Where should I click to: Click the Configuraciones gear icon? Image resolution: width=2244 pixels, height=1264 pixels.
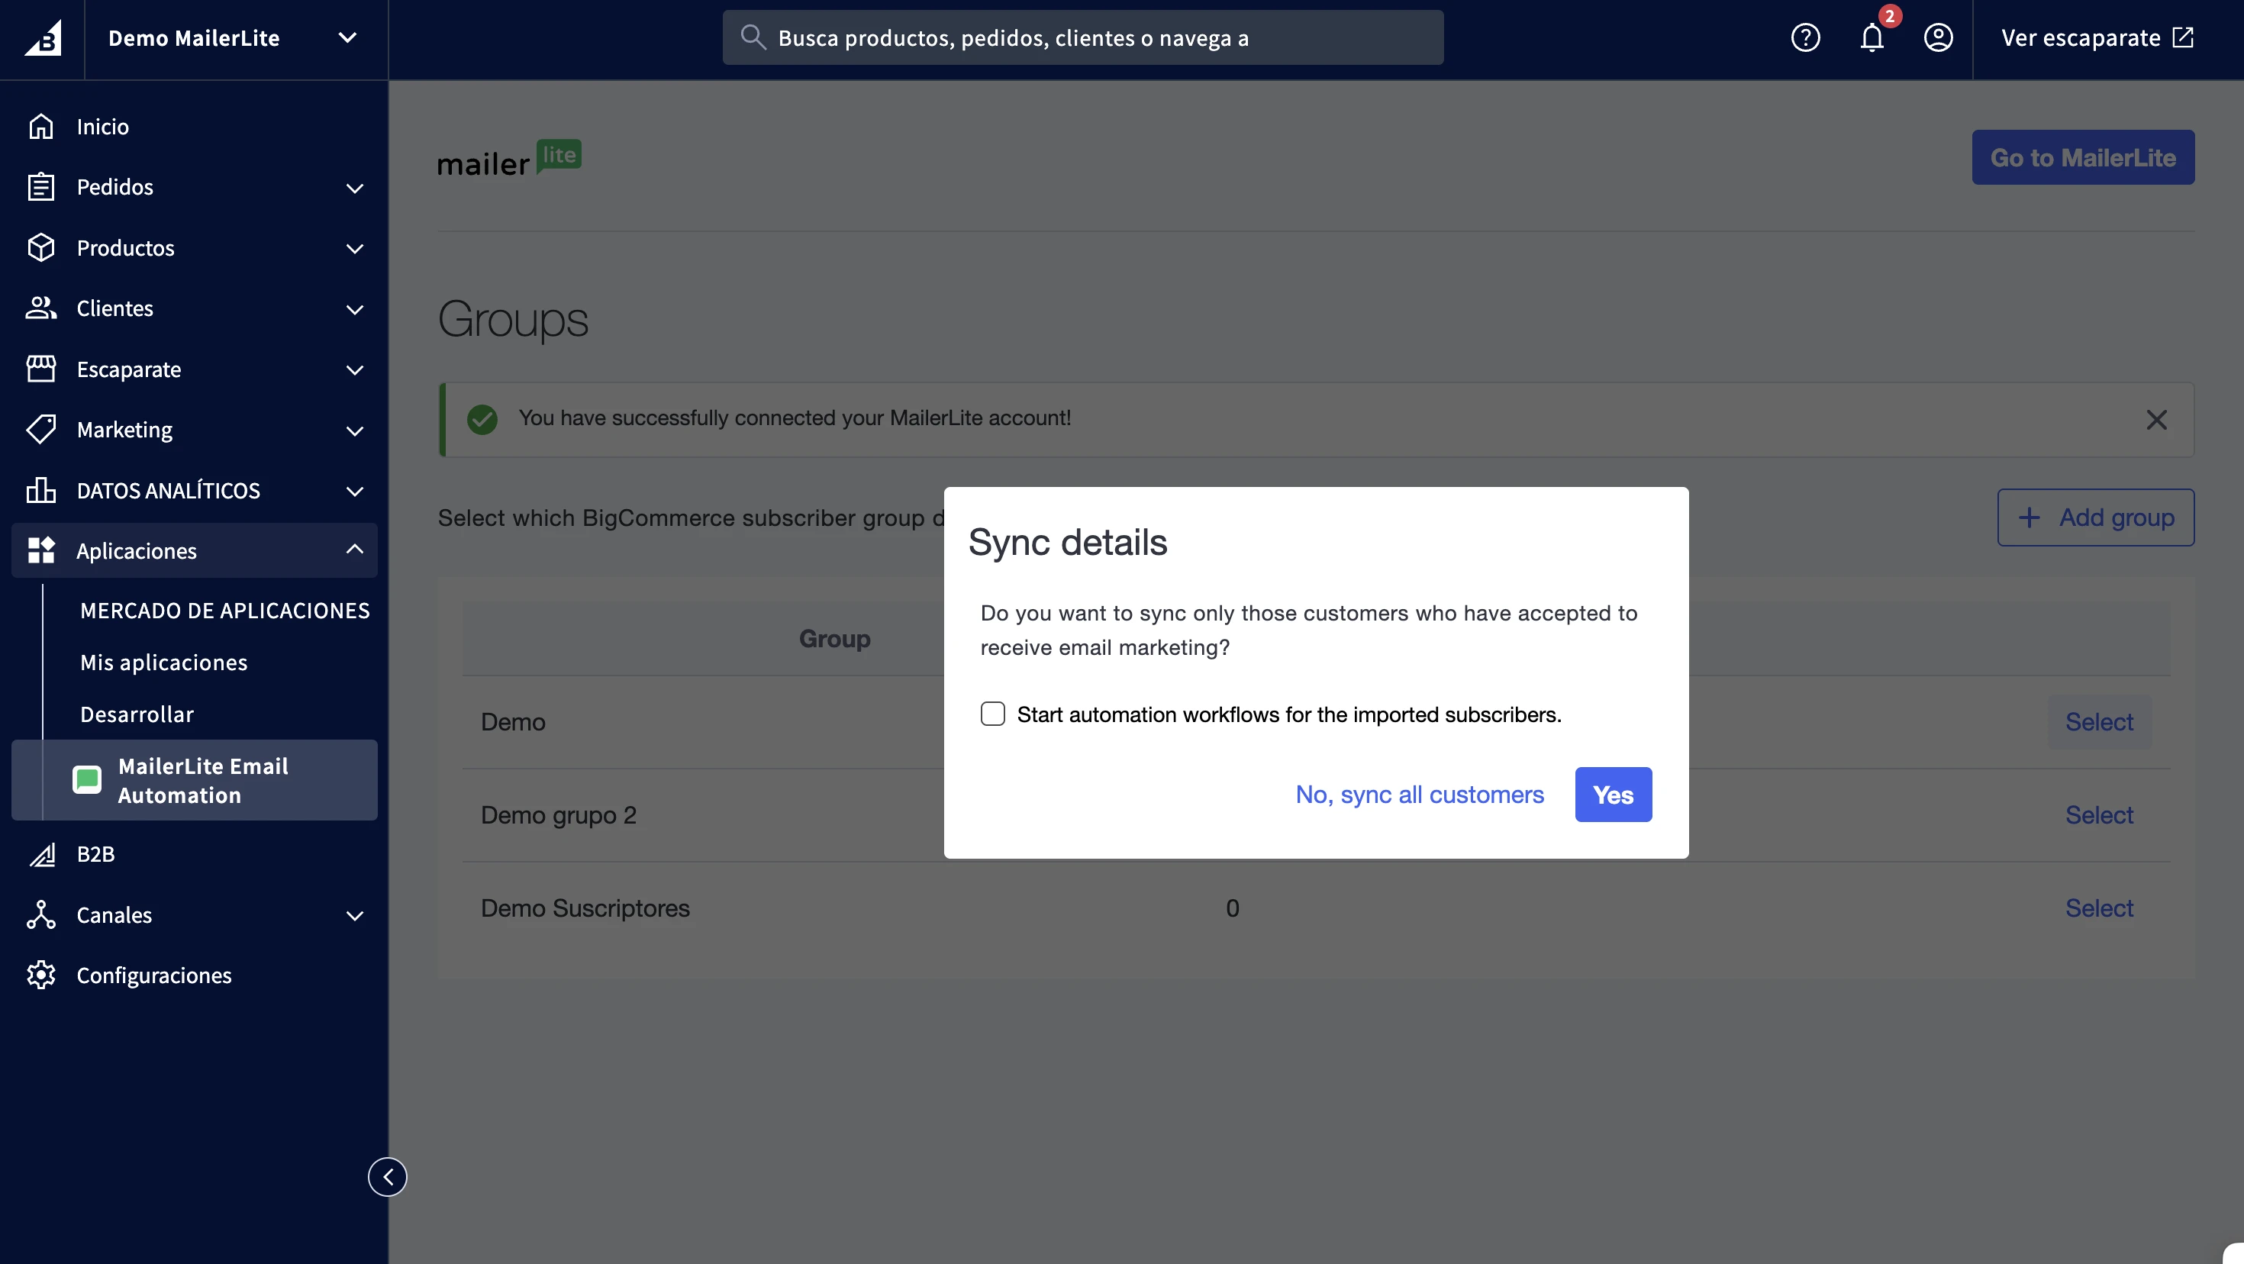[41, 975]
